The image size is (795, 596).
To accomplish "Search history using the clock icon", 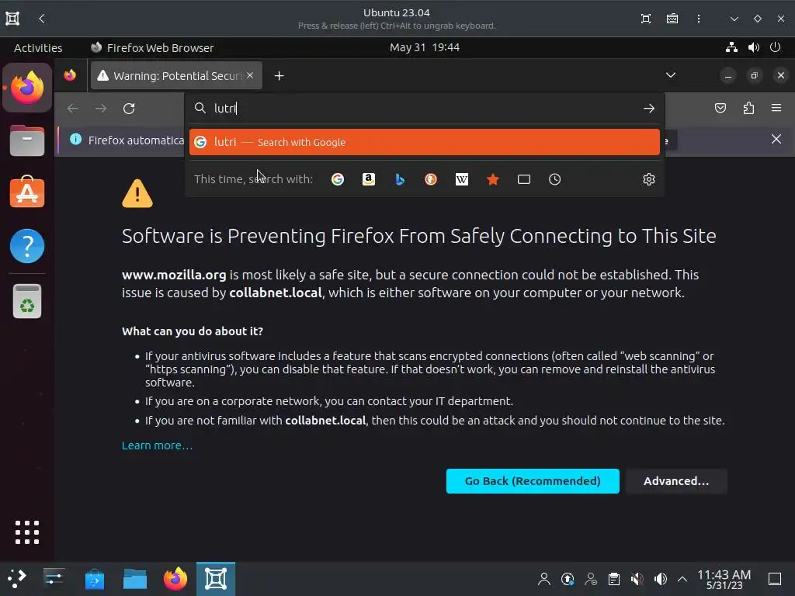I will [554, 179].
